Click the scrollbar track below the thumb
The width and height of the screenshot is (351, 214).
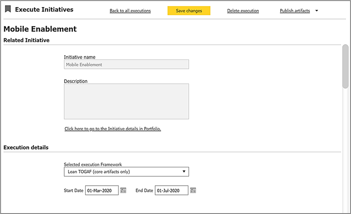click(345, 149)
